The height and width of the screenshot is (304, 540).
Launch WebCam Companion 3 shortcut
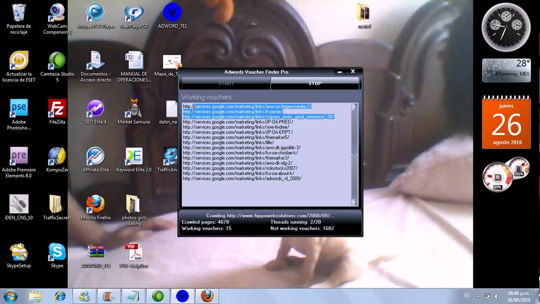[57, 19]
